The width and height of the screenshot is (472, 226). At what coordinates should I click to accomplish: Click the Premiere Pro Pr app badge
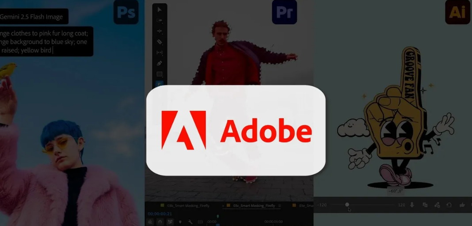tap(285, 12)
